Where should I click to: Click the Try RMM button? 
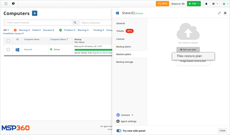[x=162, y=4]
